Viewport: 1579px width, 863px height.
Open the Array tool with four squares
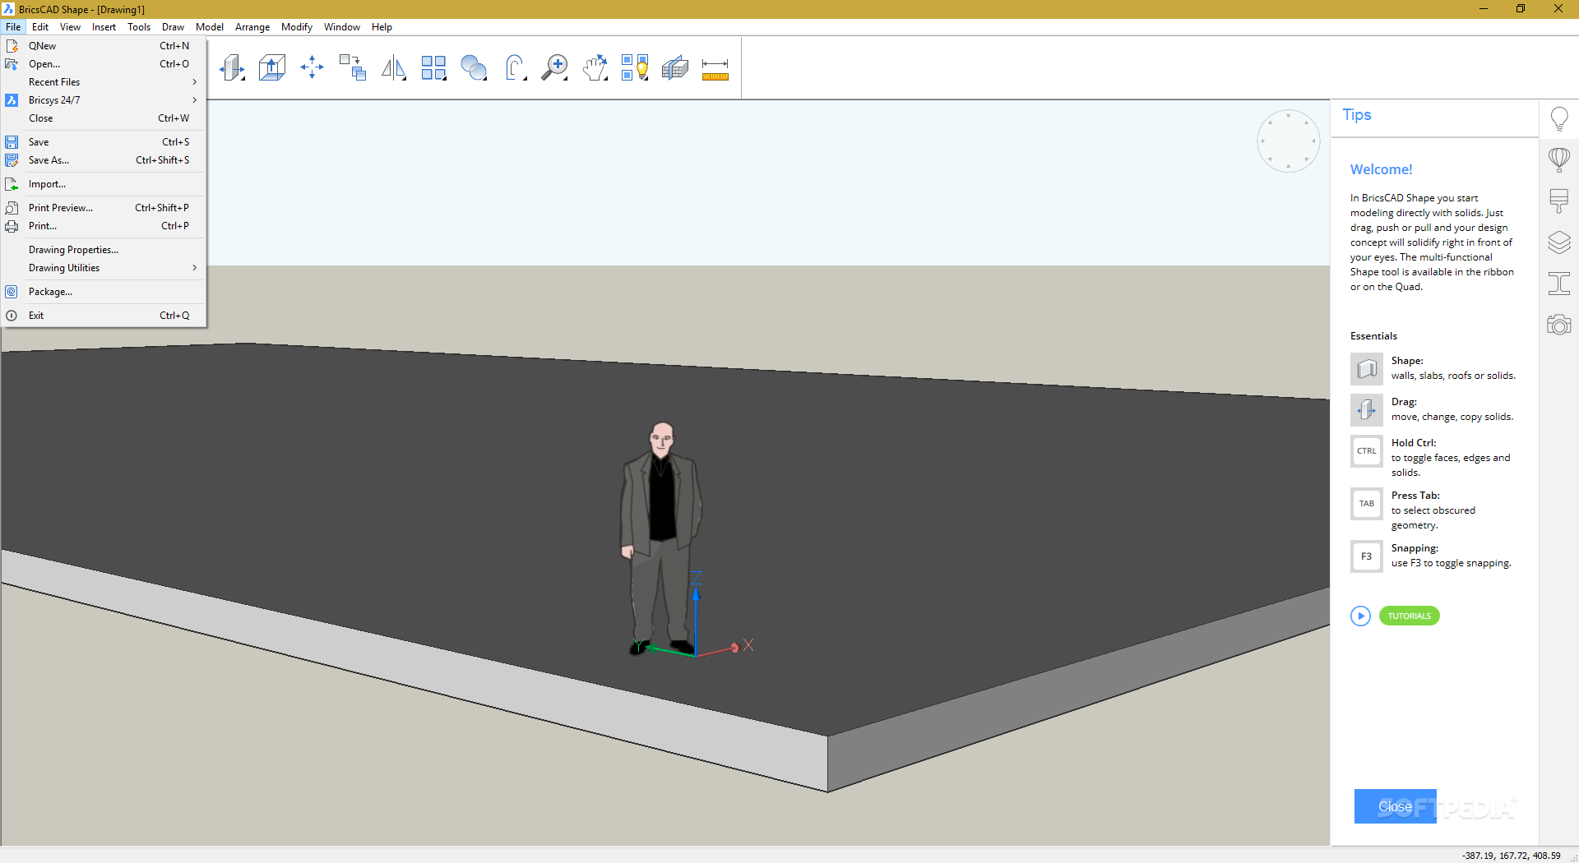(433, 67)
